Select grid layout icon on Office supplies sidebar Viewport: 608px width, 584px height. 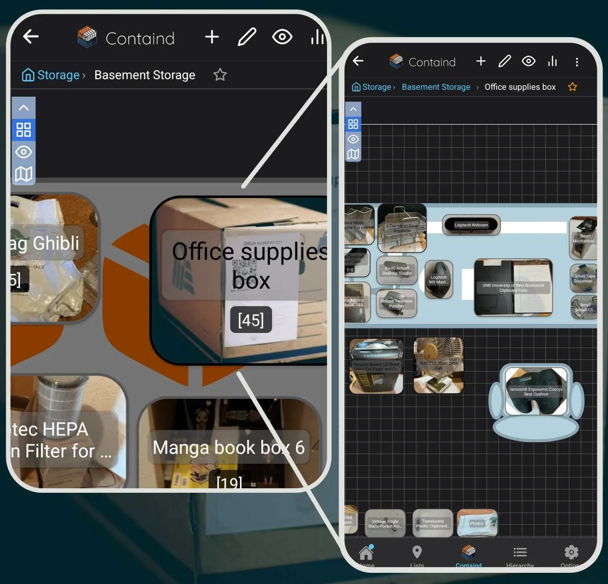(353, 124)
